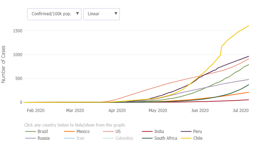Click the Apr 2020 x-axis label
This screenshot has width=256, height=160.
(117, 111)
